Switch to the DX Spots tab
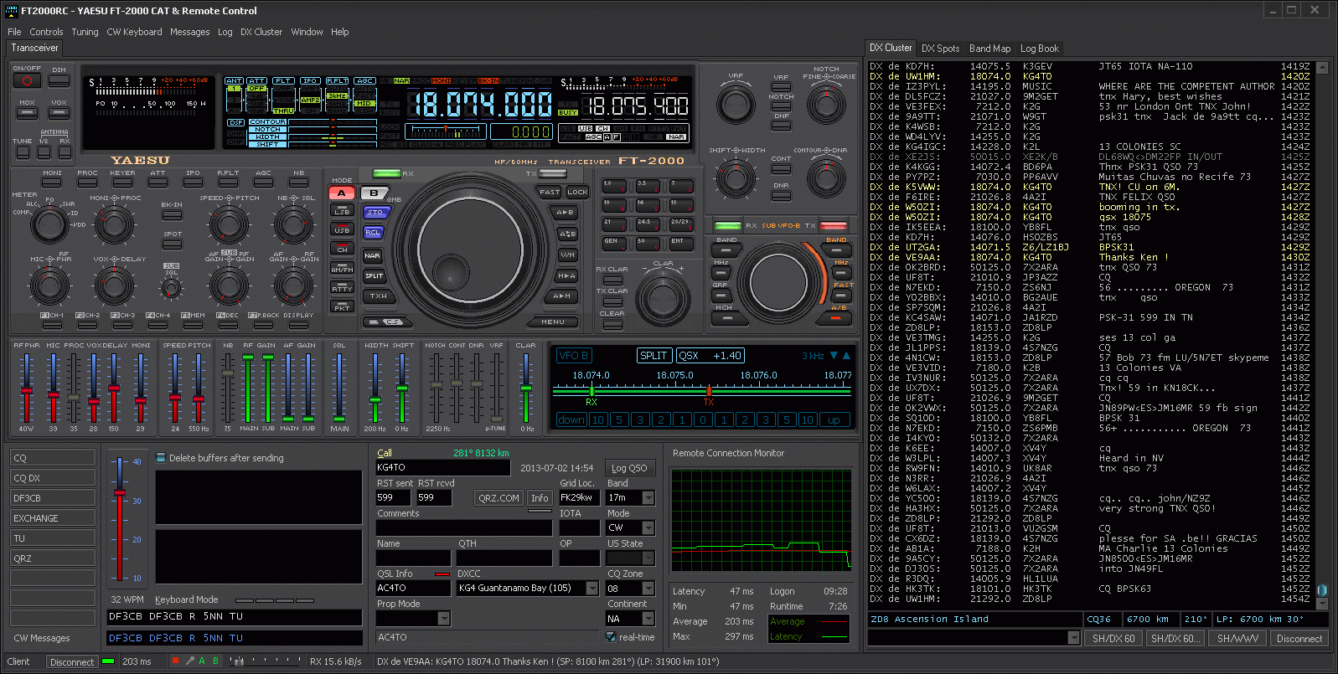Viewport: 1338px width, 674px height. coord(940,49)
